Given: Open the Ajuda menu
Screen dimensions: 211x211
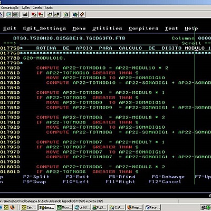Looking at the screenshot, I should point(49,8).
